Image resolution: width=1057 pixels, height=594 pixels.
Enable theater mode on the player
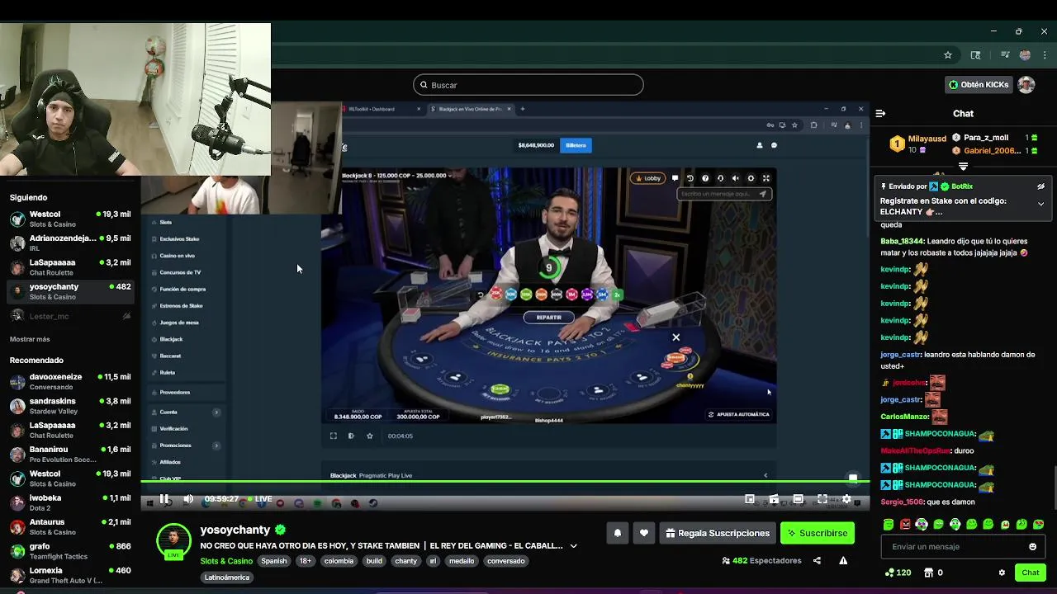798,499
